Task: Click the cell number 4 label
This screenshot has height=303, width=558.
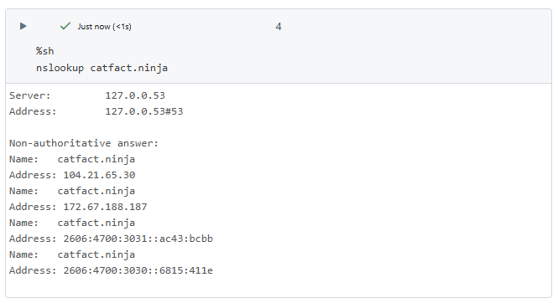Action: click(279, 27)
